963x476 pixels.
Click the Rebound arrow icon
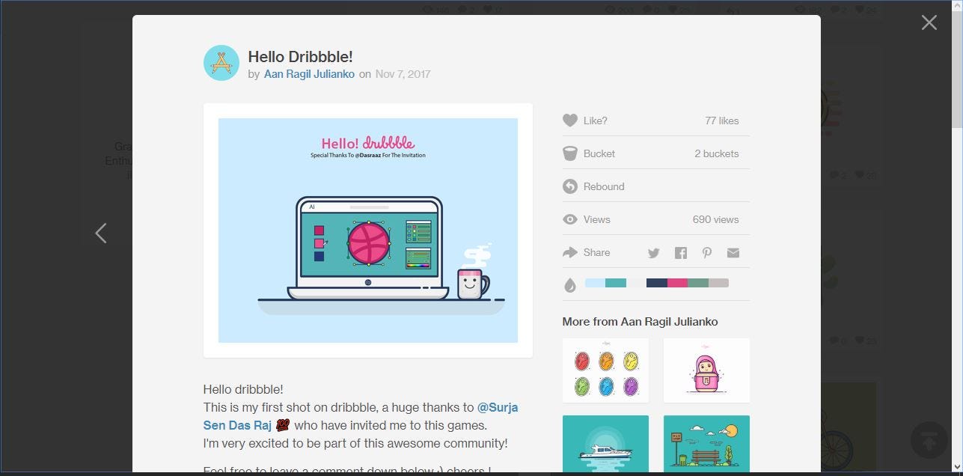570,186
